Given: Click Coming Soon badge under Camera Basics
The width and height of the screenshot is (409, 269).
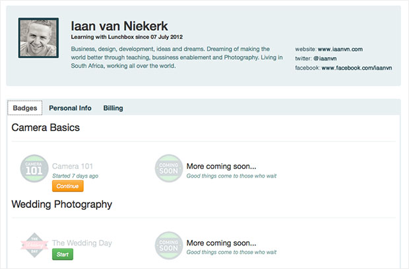Looking at the screenshot, I should coord(169,168).
